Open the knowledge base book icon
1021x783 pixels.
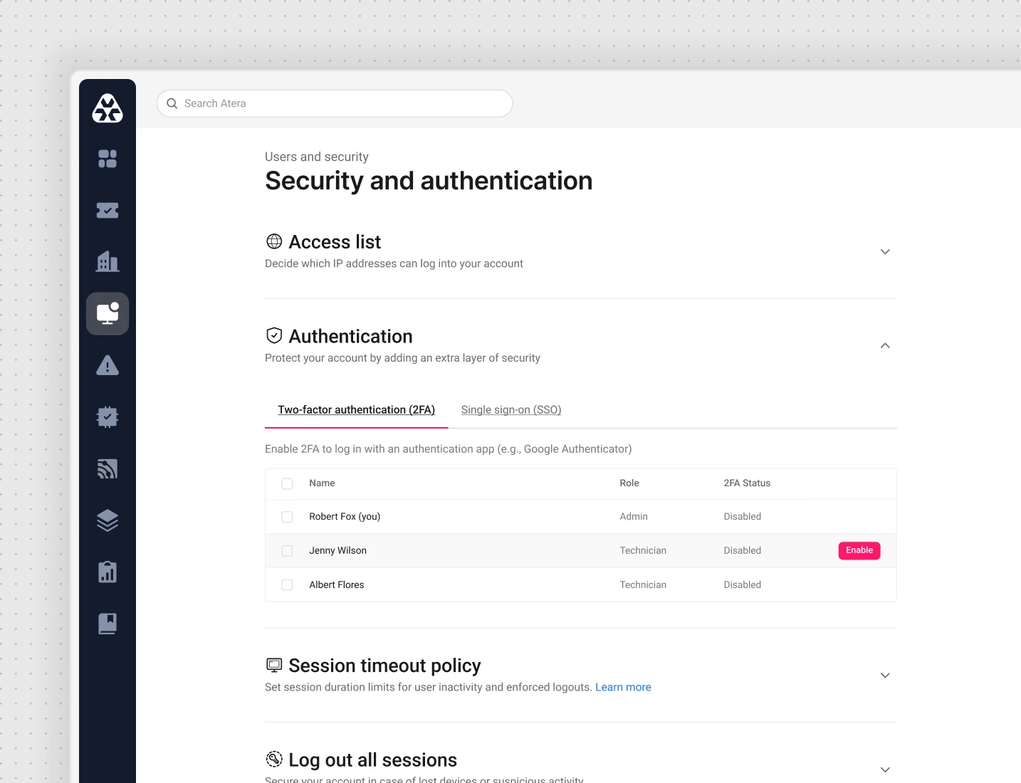[108, 624]
